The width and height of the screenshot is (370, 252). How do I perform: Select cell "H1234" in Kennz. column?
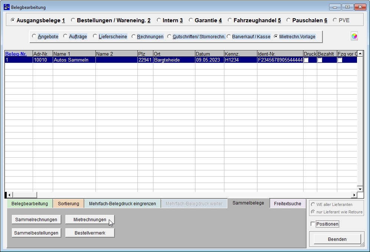240,60
